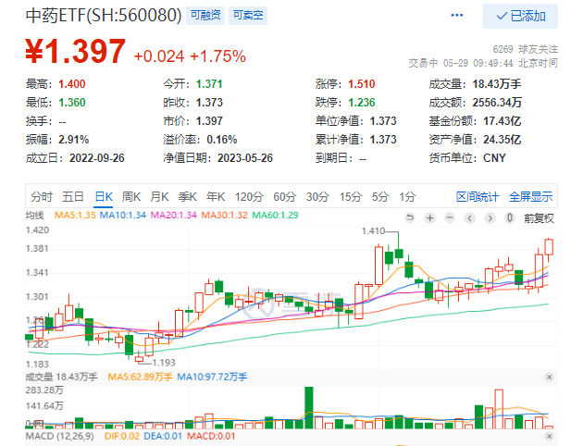Image resolution: width=571 pixels, height=446 pixels.
Task: Switch to the 30分 interval tab
Action: (x=317, y=197)
